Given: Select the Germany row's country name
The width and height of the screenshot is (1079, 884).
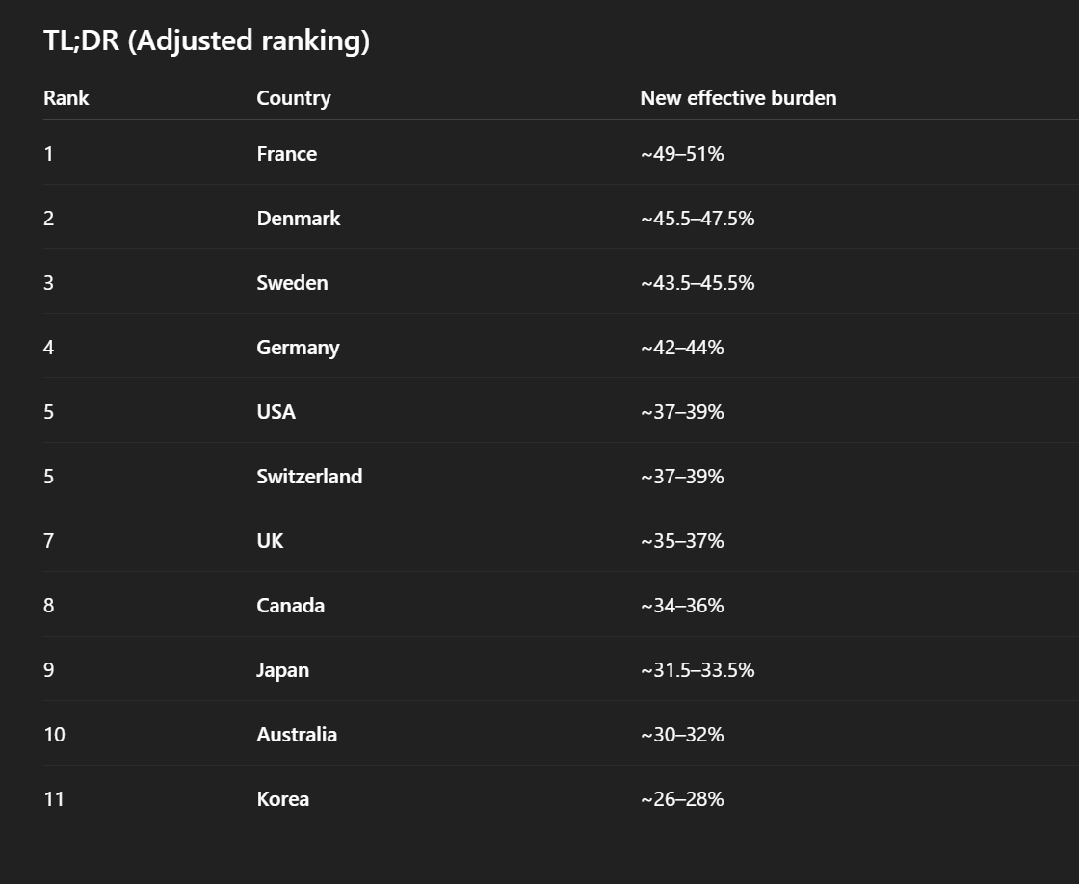Looking at the screenshot, I should coord(298,348).
